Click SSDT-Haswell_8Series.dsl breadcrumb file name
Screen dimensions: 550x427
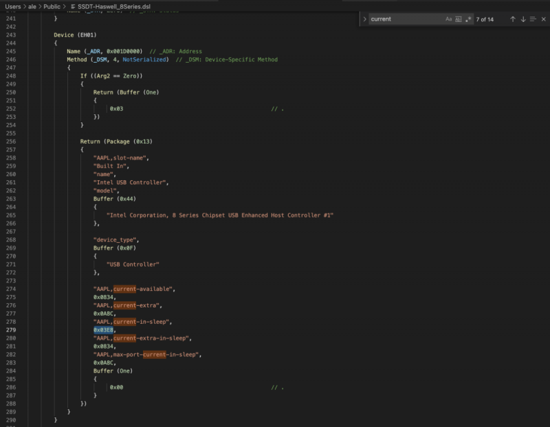click(113, 6)
